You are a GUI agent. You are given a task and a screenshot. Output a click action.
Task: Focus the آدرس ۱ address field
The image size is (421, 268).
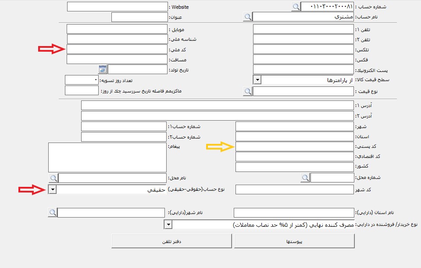217,106
